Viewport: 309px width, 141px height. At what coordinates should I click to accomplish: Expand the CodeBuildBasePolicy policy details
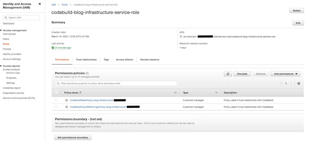point(66,100)
